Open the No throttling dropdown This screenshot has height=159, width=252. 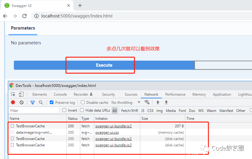tap(126, 103)
